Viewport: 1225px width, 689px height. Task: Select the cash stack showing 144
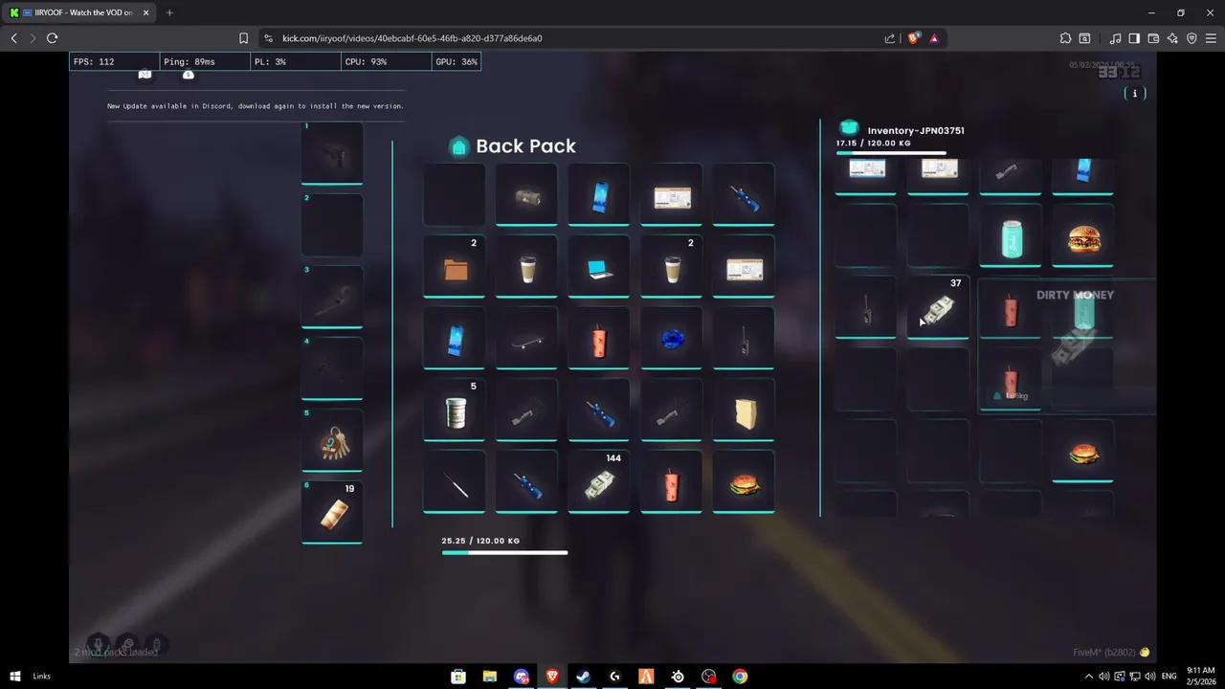click(599, 483)
